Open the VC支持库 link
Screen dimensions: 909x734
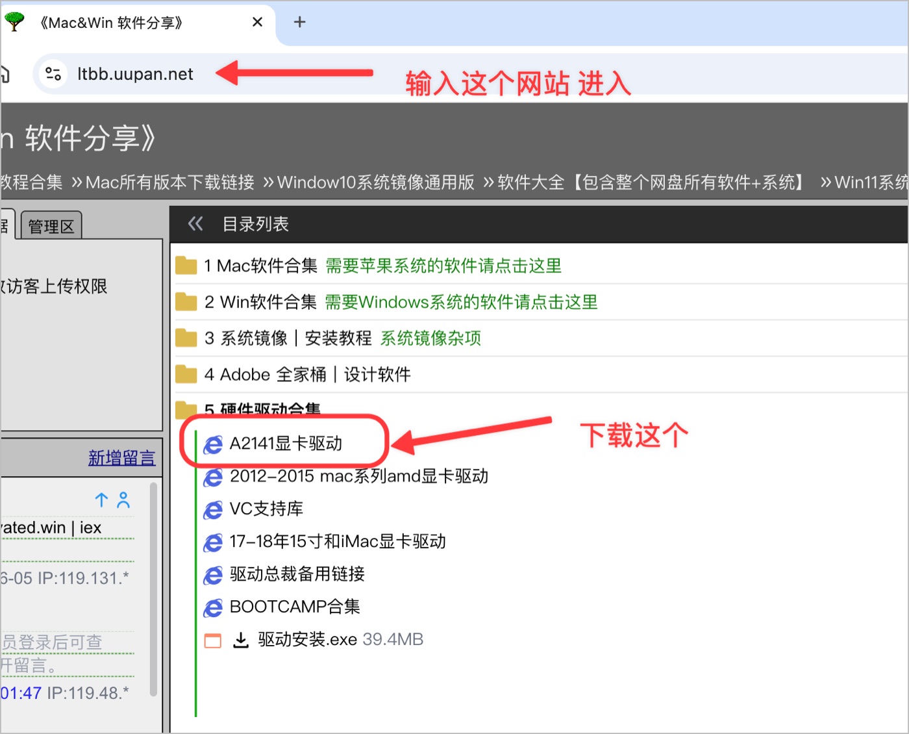point(267,509)
